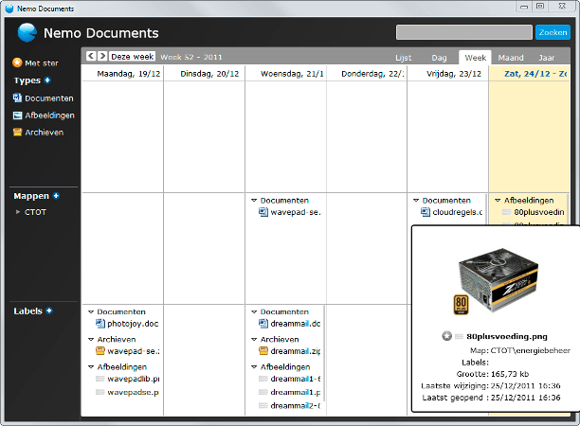Viewport: 580px width, 426px height.
Task: Click the Vrijdag, 23/12 column header
Action: pos(454,74)
